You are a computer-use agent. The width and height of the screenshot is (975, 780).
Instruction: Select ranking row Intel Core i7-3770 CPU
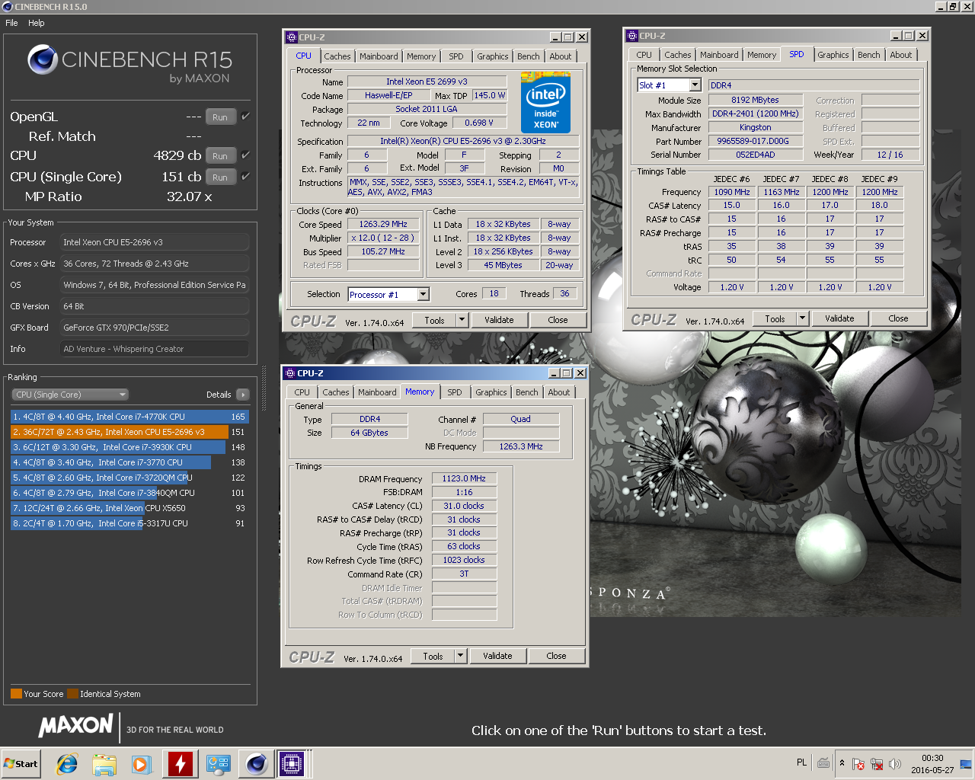point(129,462)
